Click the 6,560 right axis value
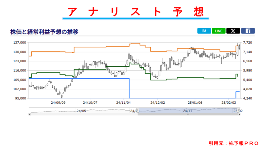Viewport: 266px width, 150px height. [x=247, y=61]
